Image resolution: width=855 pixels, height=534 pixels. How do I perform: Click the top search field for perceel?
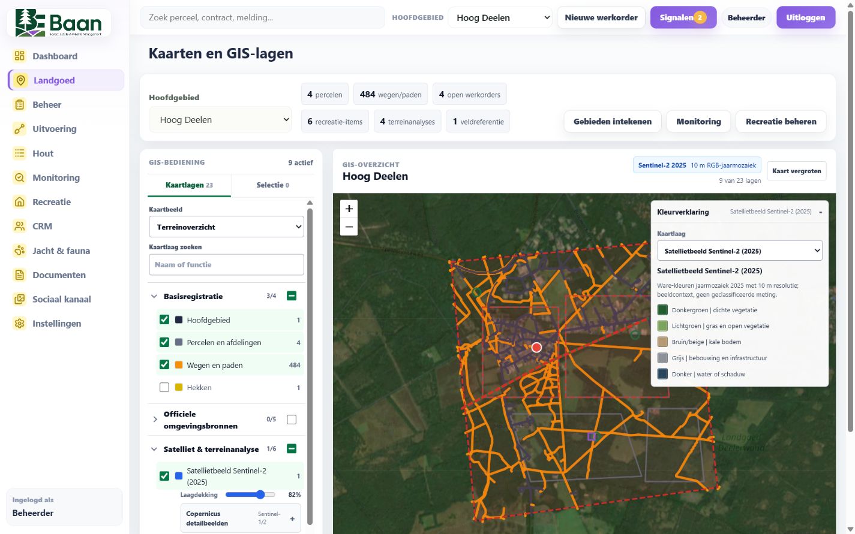pyautogui.click(x=262, y=17)
